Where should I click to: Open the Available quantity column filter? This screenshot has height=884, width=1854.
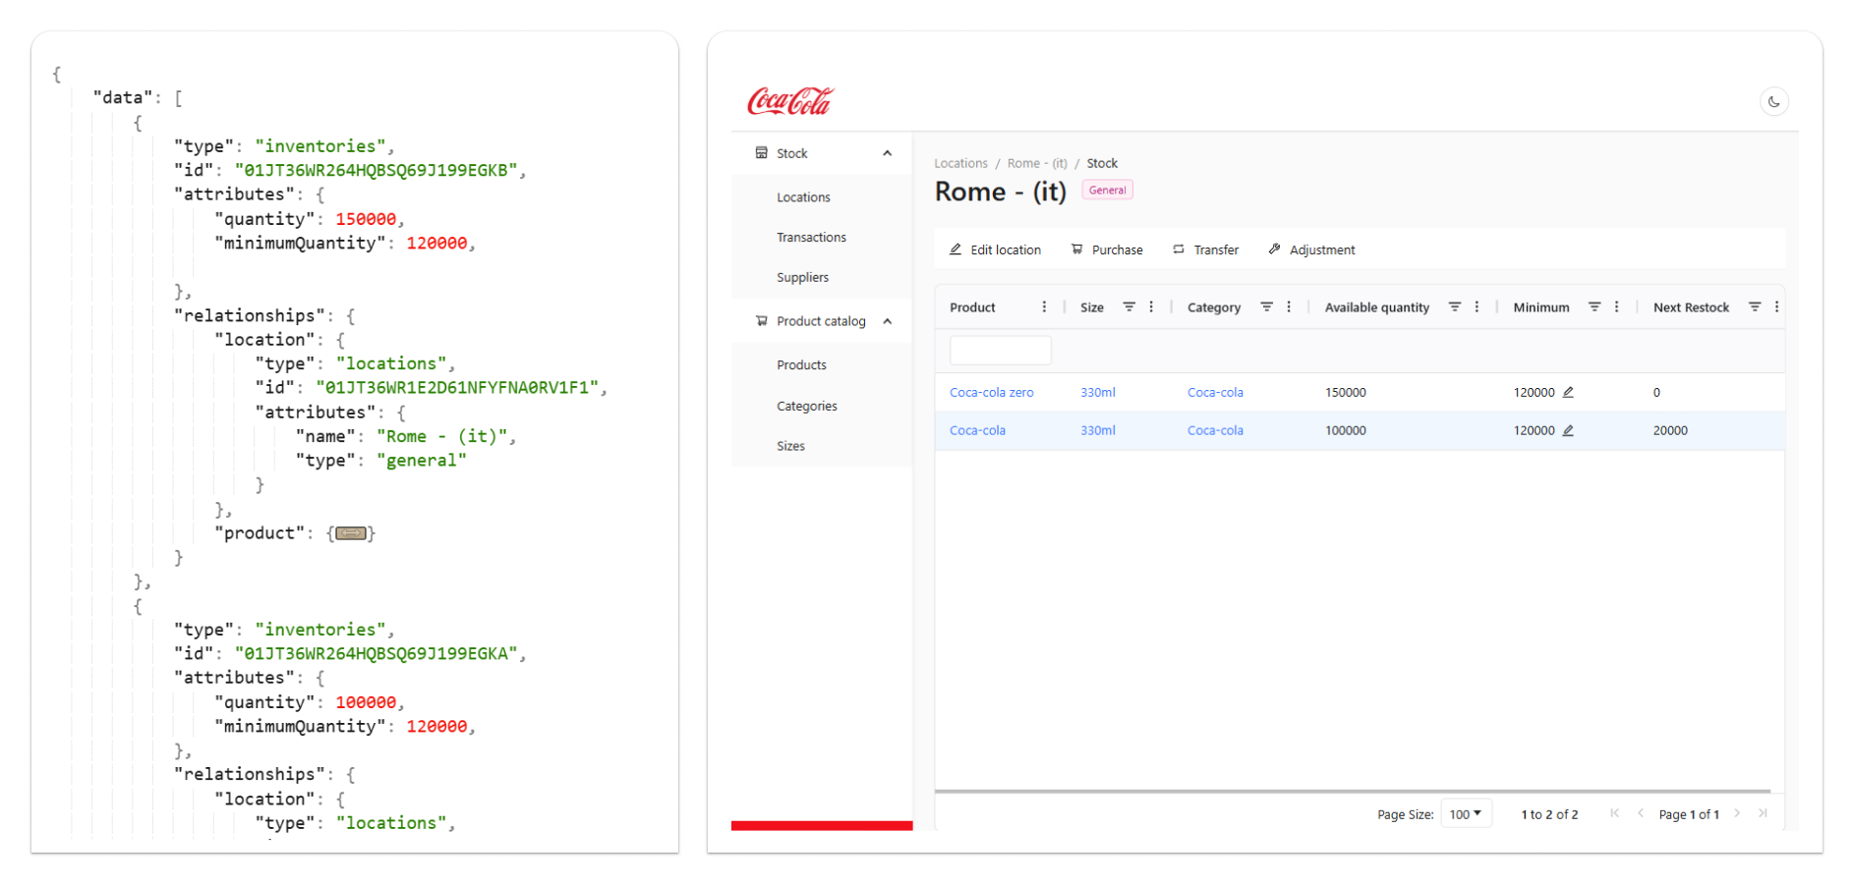click(x=1454, y=307)
